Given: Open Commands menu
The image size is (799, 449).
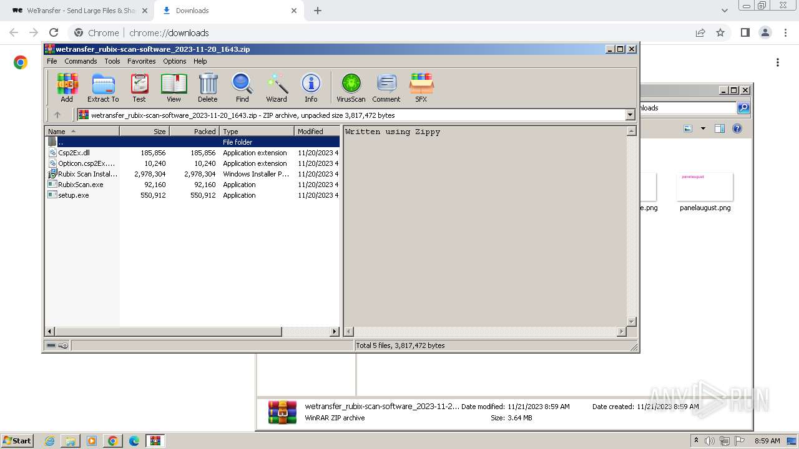Looking at the screenshot, I should (81, 61).
